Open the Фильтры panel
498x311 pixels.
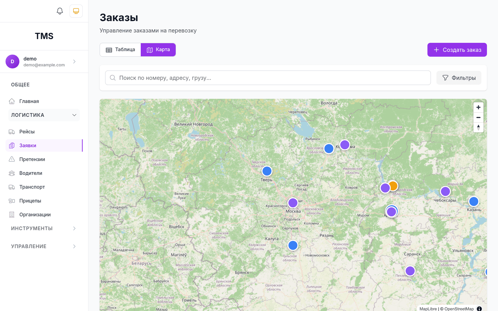coord(459,78)
